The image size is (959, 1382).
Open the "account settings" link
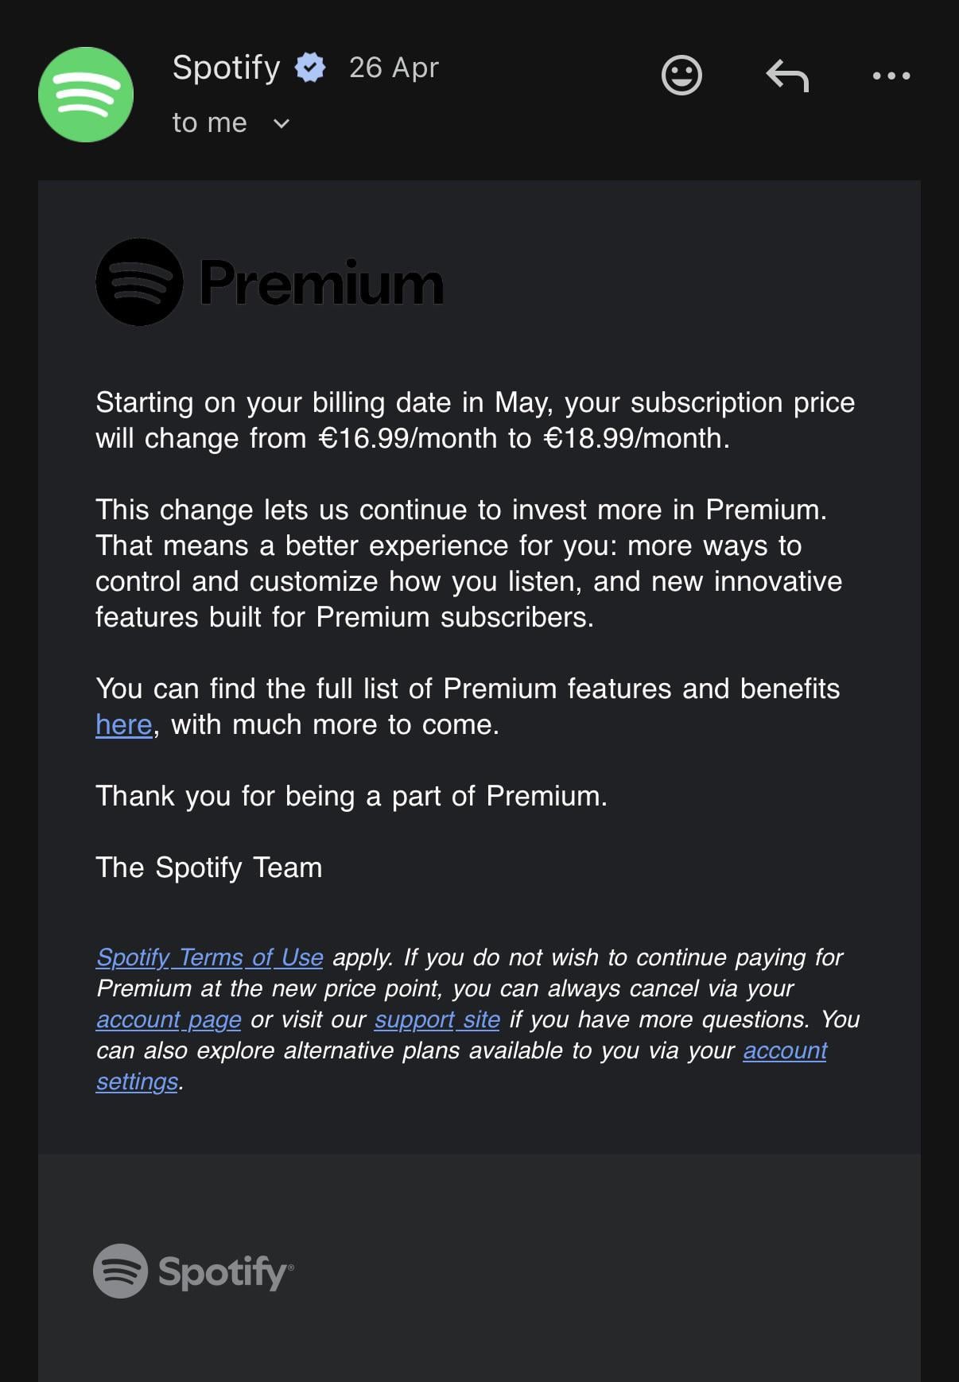[x=785, y=1050]
